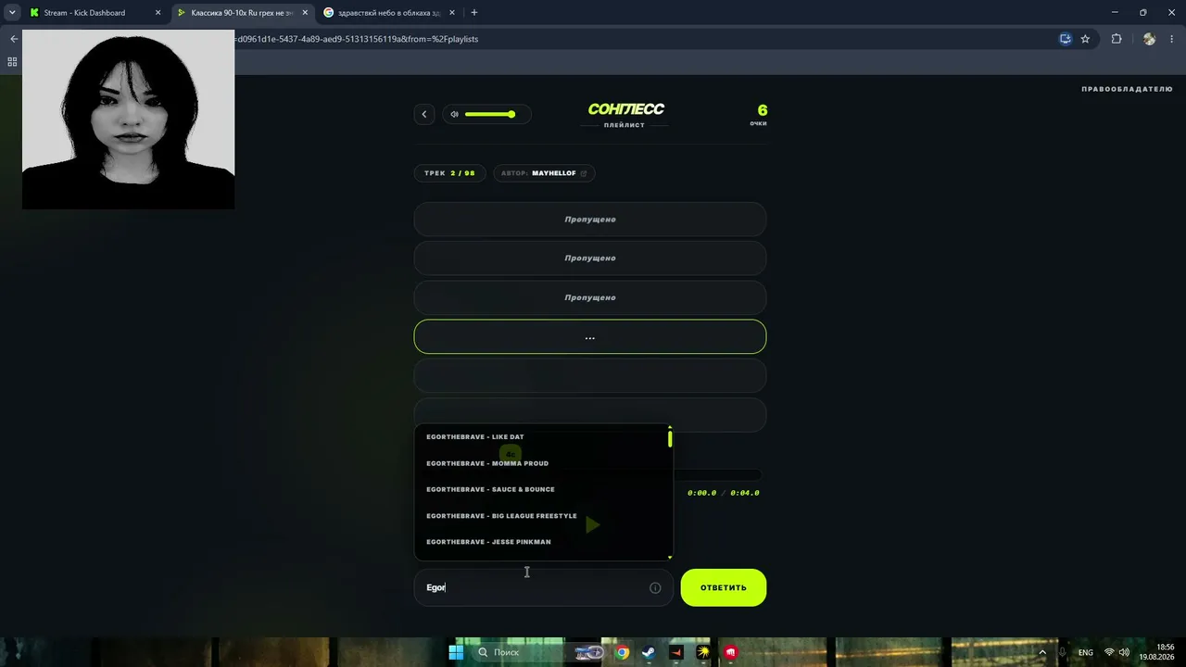The width and height of the screenshot is (1186, 667).
Task: Open the orange-and-black app on the taskbar
Action: pos(676,652)
